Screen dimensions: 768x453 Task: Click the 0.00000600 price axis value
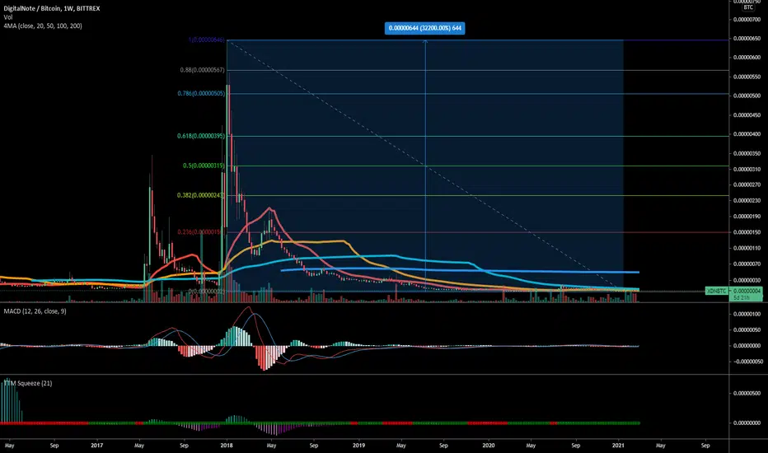click(747, 58)
